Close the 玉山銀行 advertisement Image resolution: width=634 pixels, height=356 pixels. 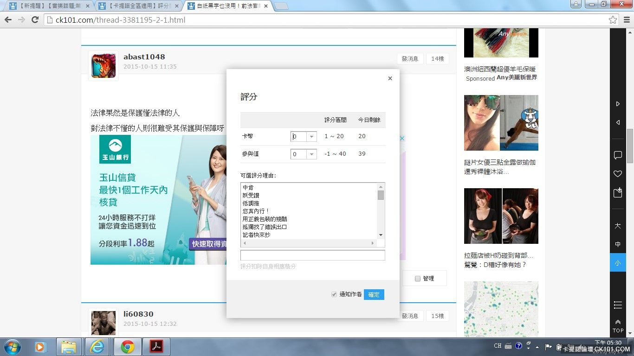pos(402,138)
